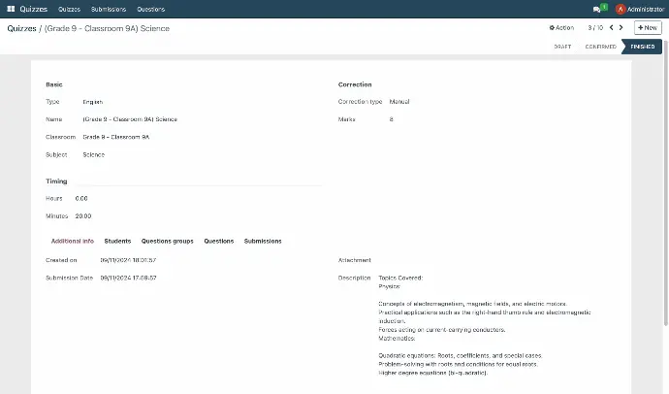Open the conversations chat icon
The image size is (669, 394).
click(597, 9)
